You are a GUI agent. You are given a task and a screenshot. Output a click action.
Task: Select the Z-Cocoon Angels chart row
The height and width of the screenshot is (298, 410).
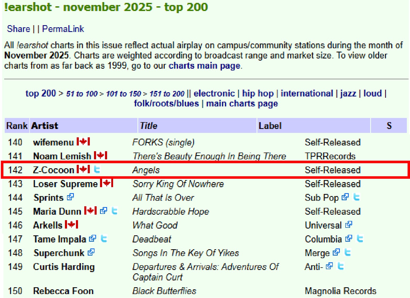(x=205, y=170)
